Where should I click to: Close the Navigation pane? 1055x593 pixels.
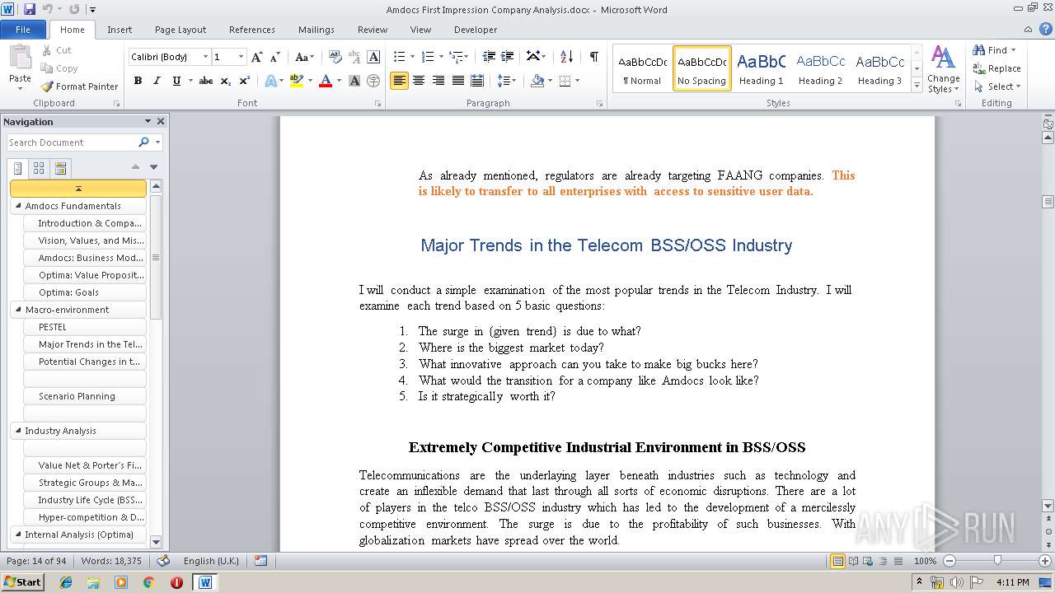click(x=161, y=121)
